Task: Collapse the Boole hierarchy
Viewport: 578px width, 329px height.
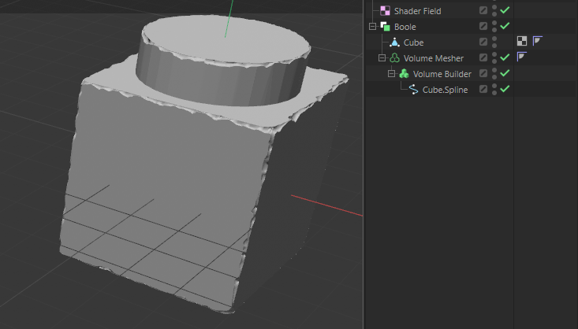Action: coord(373,27)
